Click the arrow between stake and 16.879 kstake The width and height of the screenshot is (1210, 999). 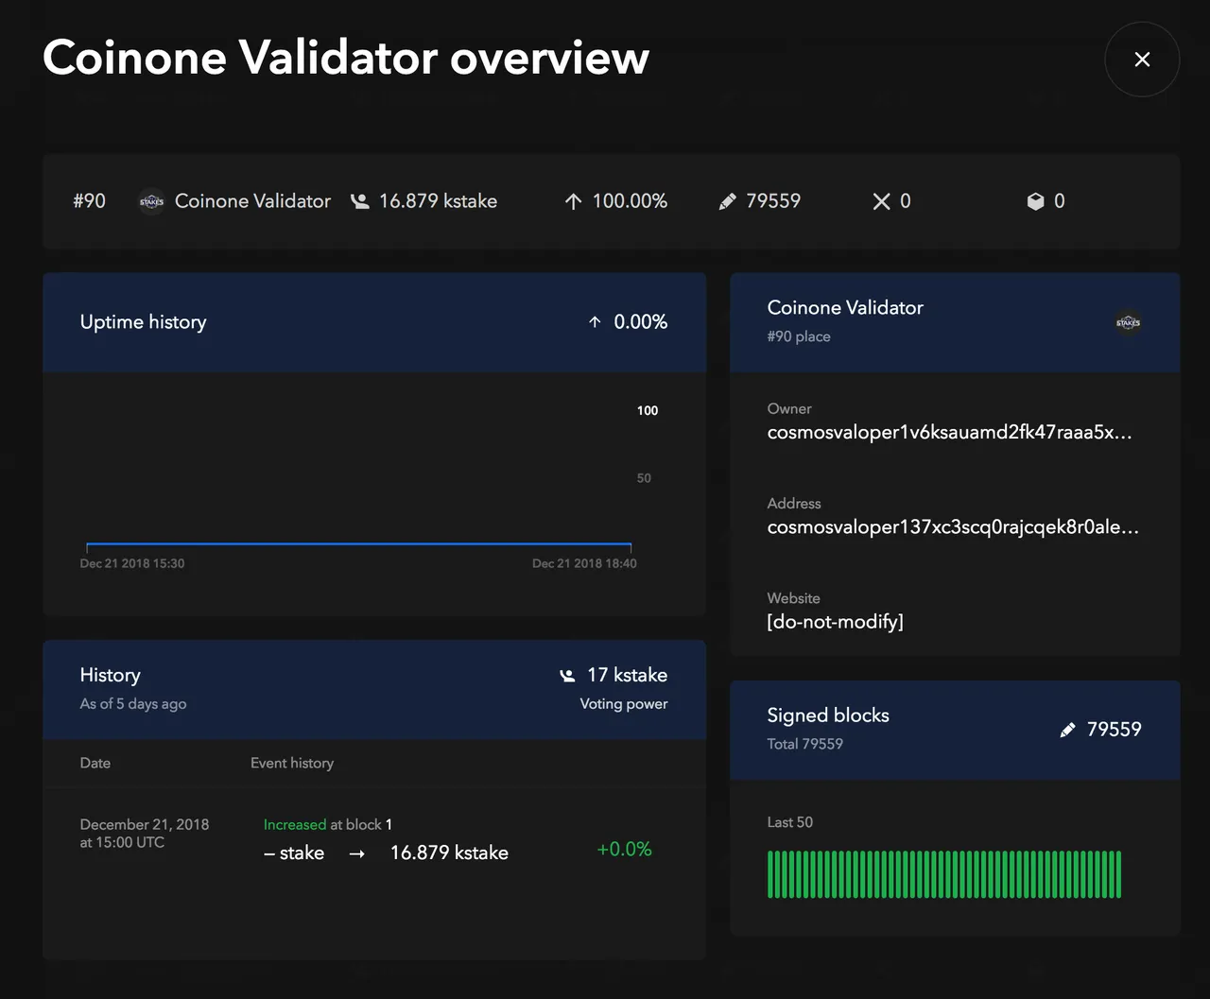tap(356, 853)
